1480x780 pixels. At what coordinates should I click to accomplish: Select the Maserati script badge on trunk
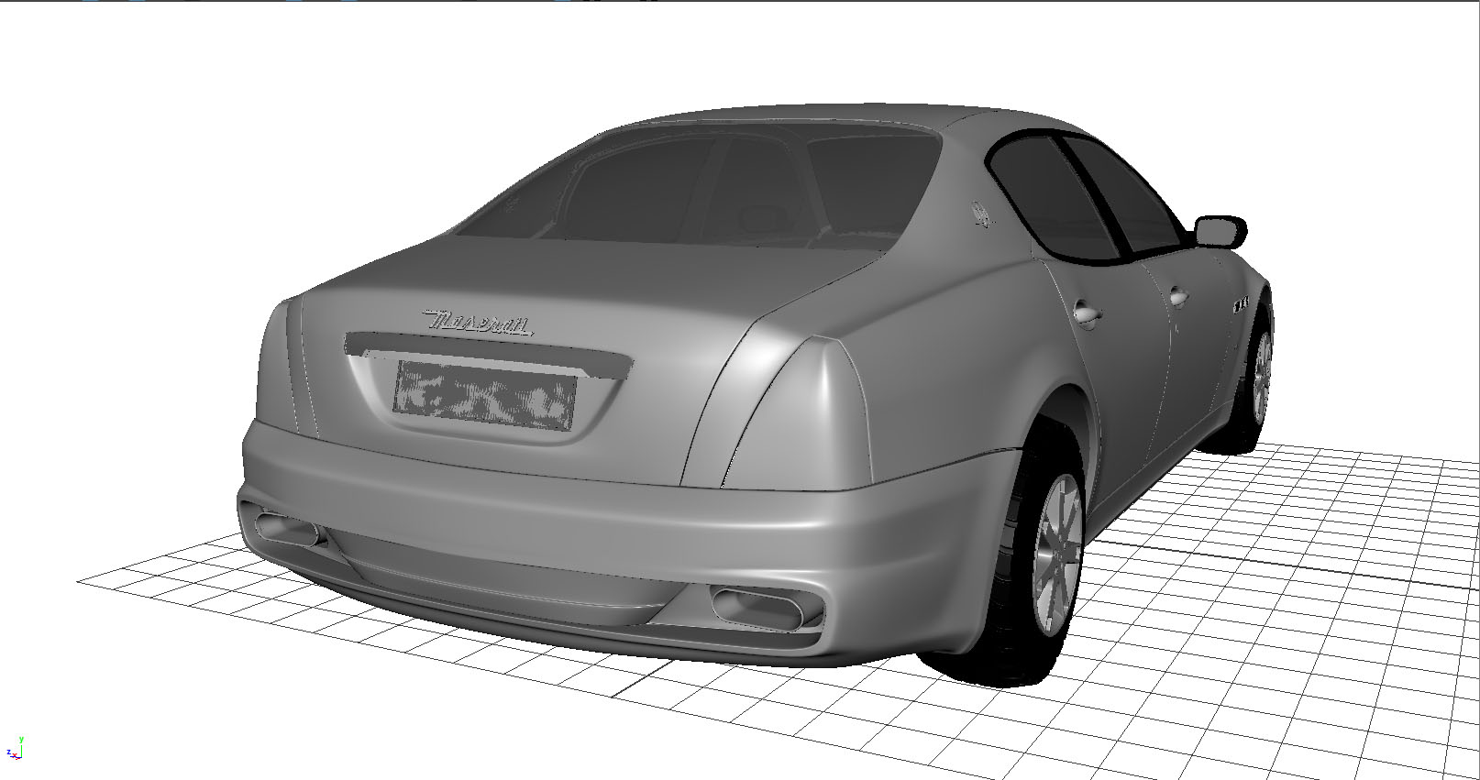point(478,323)
